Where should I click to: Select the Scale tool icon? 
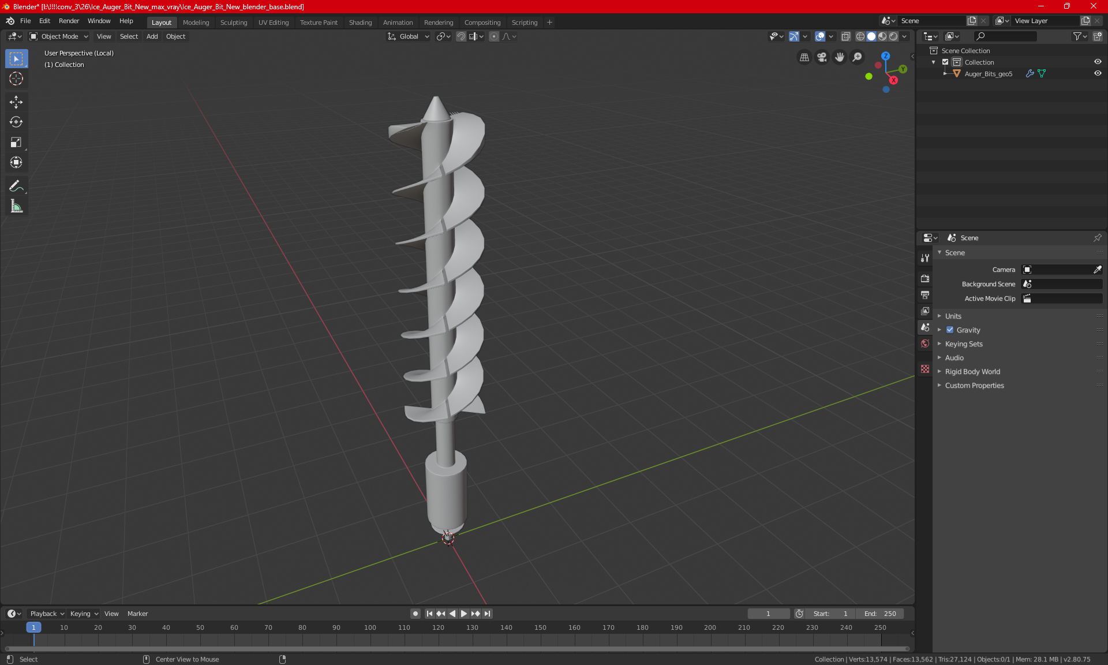pyautogui.click(x=16, y=141)
